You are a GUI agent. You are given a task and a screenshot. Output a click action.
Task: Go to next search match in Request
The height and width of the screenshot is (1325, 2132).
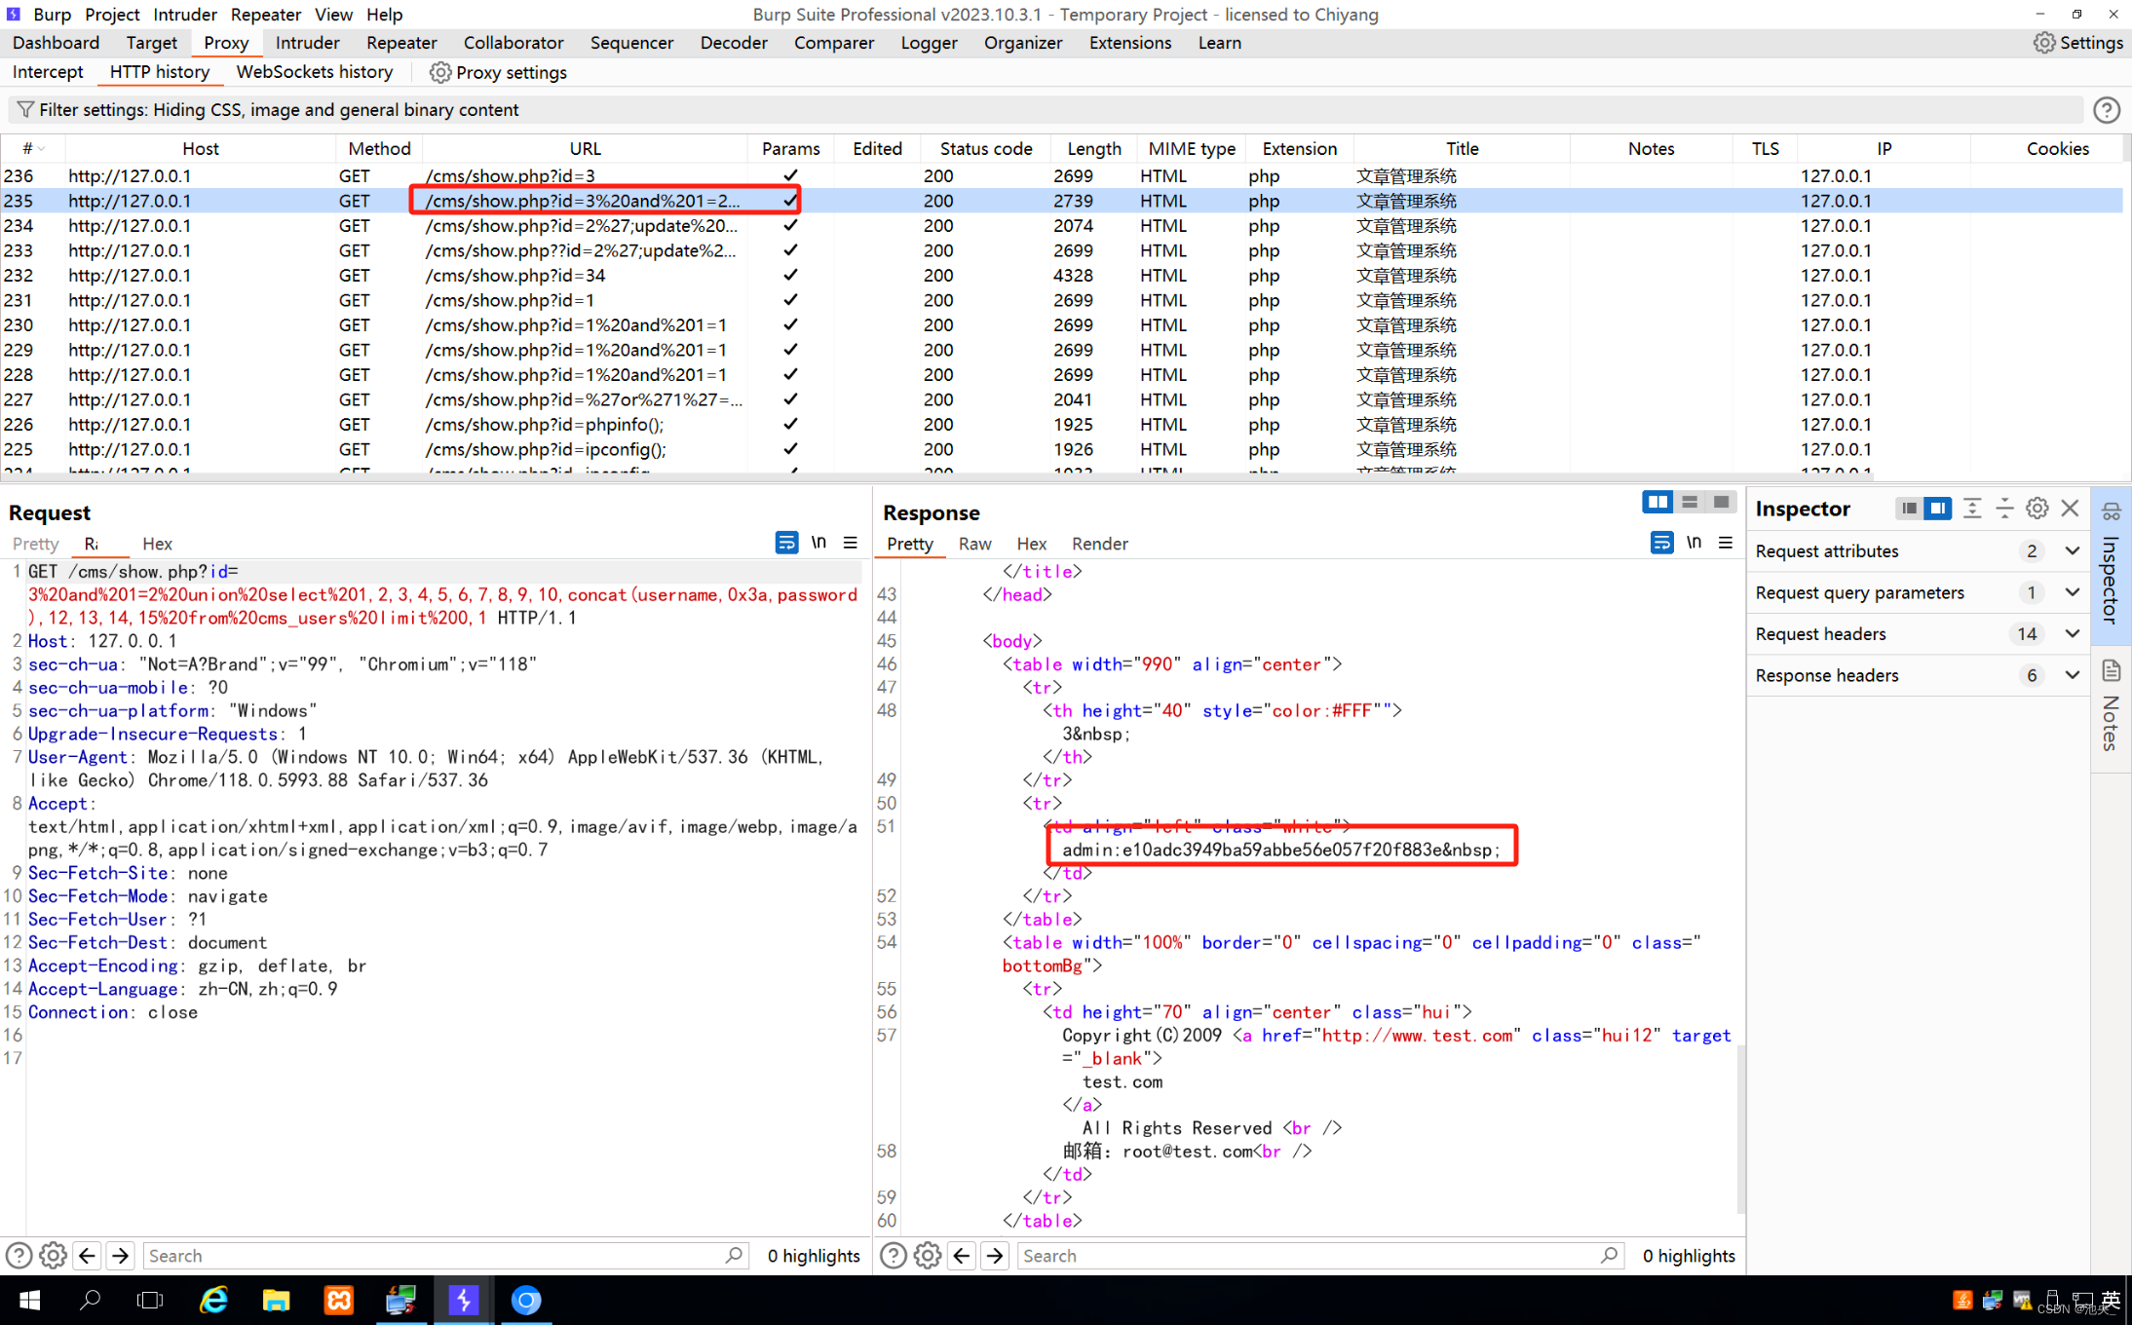click(x=120, y=1256)
